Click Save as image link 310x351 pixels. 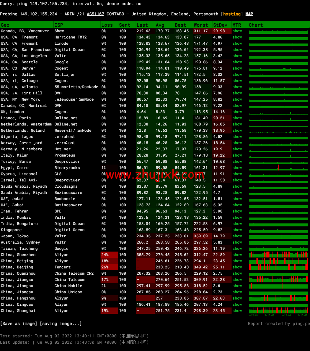click(19, 323)
